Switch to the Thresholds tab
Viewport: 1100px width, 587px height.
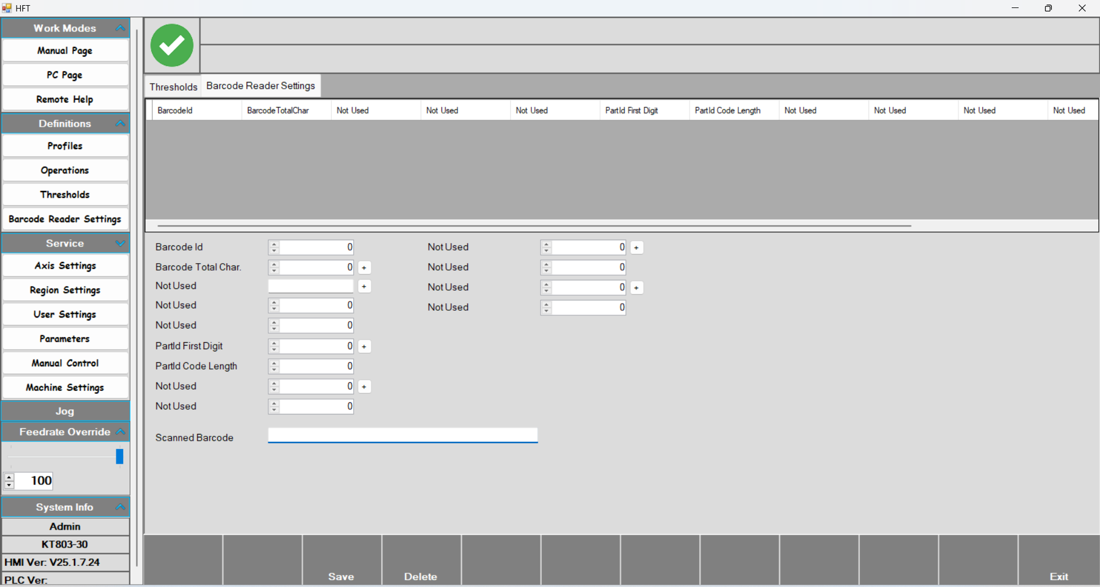173,87
